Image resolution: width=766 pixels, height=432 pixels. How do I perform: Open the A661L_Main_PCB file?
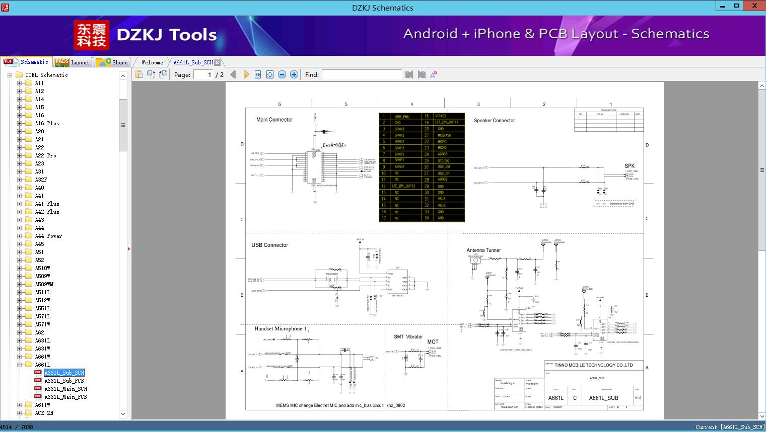(x=66, y=397)
